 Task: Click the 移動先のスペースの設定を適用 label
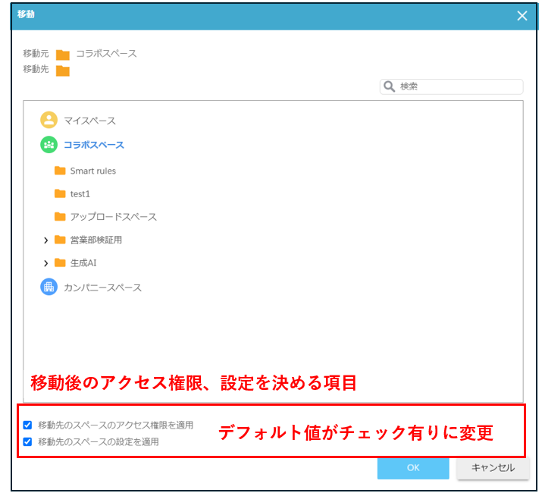(99, 442)
